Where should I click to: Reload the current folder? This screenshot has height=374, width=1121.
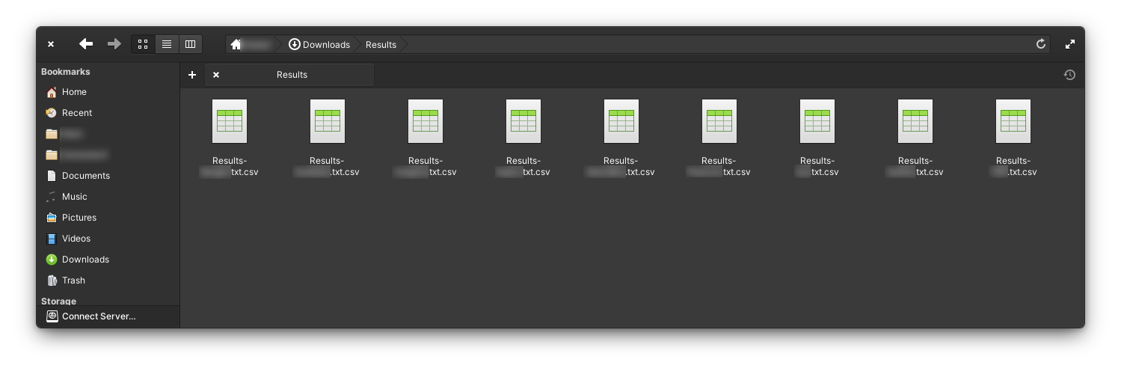click(1040, 44)
